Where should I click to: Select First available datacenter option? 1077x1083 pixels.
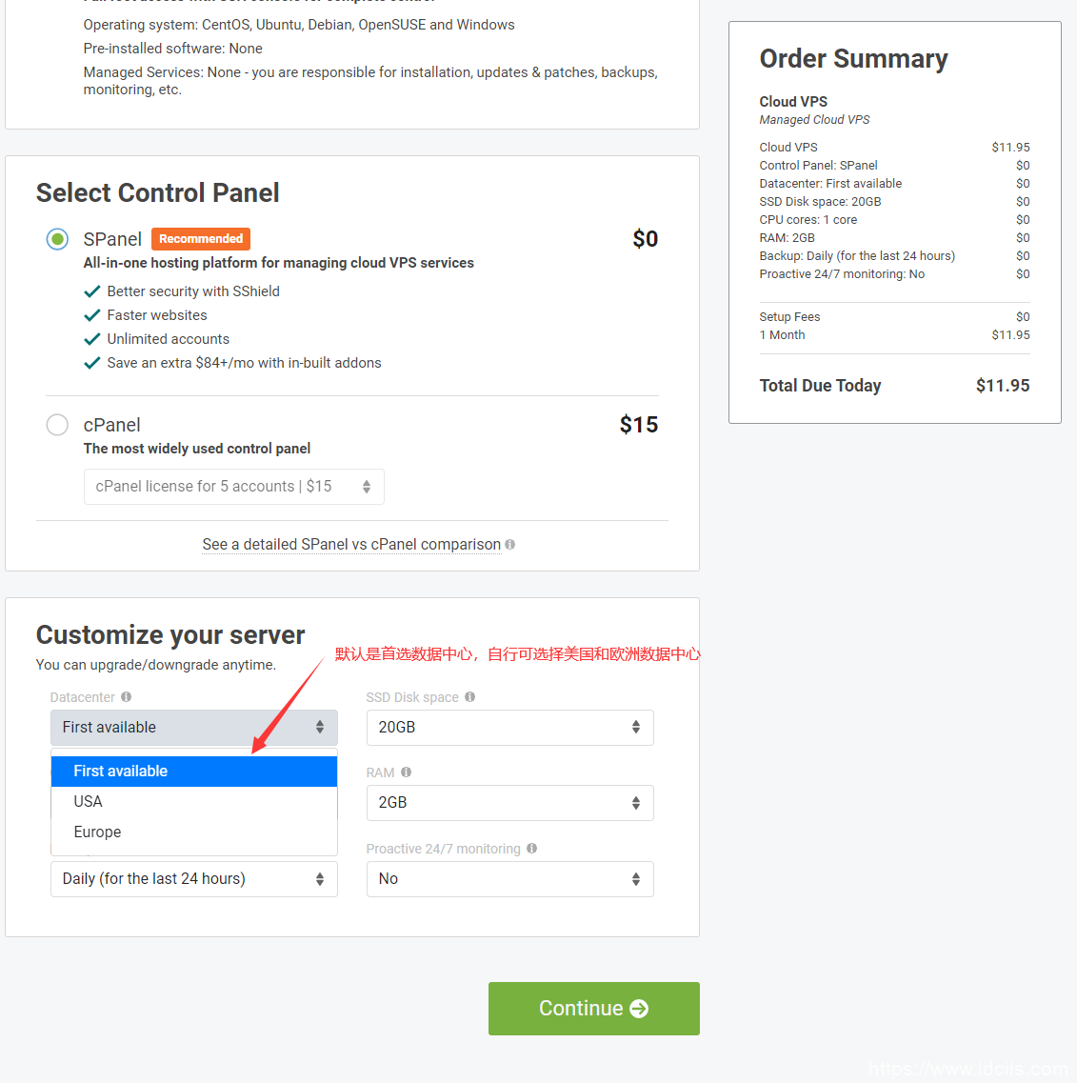click(x=121, y=772)
